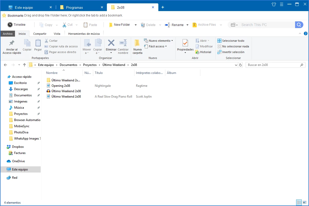
Task: Click Último Weekend in the breadcrumb
Action: (x=114, y=65)
